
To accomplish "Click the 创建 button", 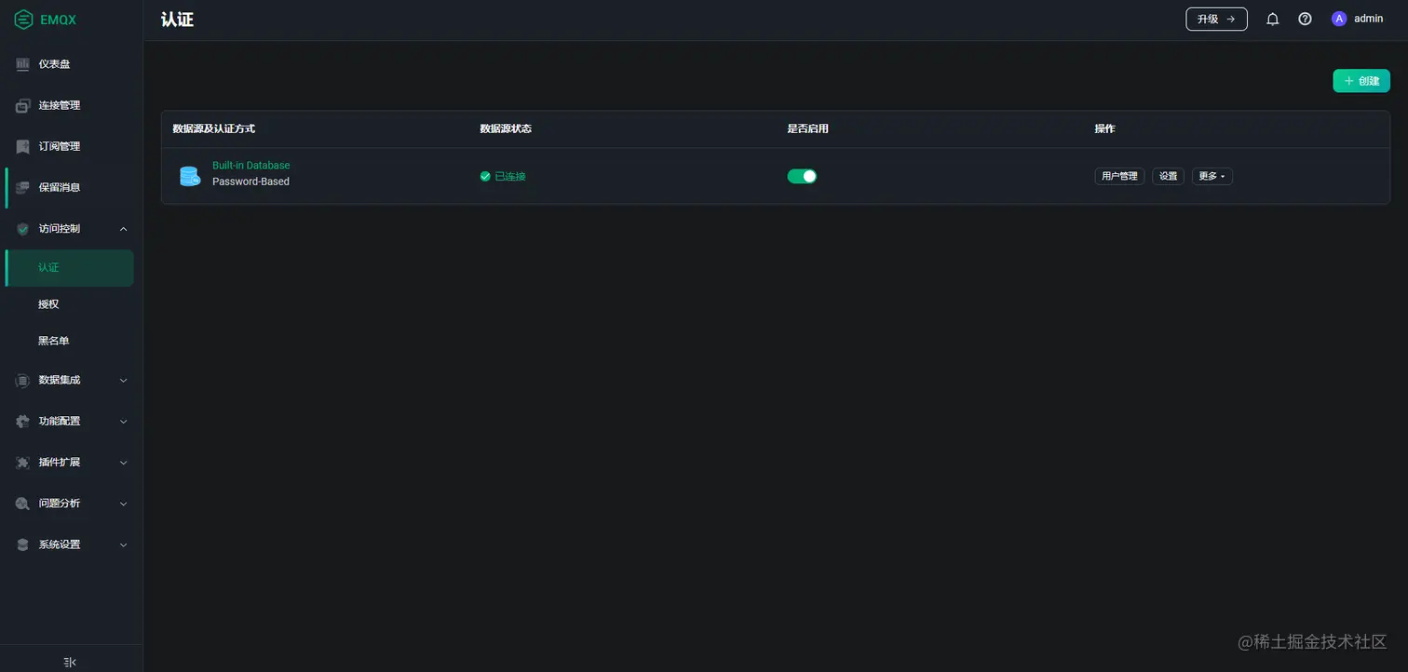I will pos(1361,81).
